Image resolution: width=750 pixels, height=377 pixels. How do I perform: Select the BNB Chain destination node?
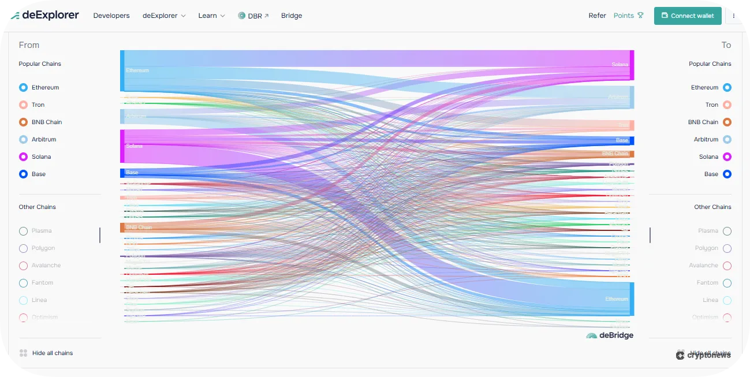[x=632, y=154]
